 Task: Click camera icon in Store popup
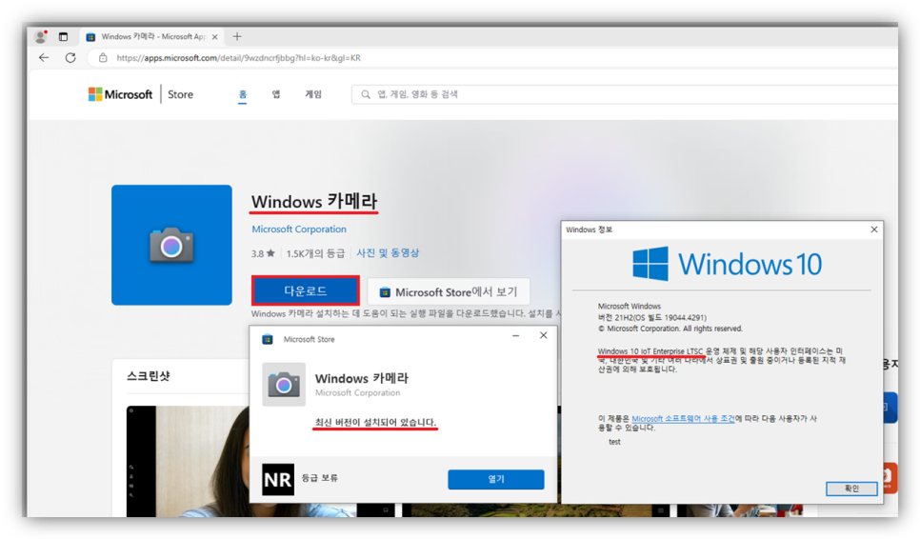(284, 385)
